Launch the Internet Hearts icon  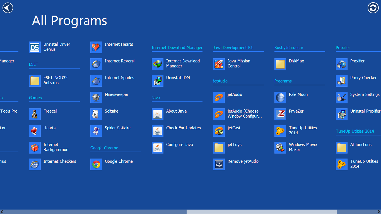[x=96, y=47]
